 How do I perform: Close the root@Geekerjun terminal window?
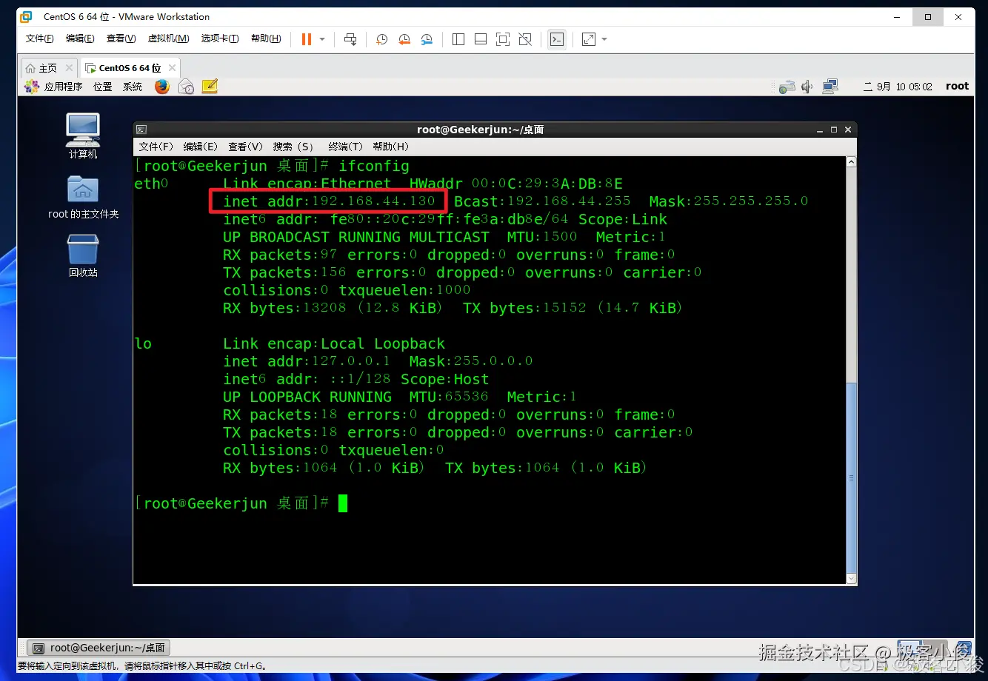[848, 130]
